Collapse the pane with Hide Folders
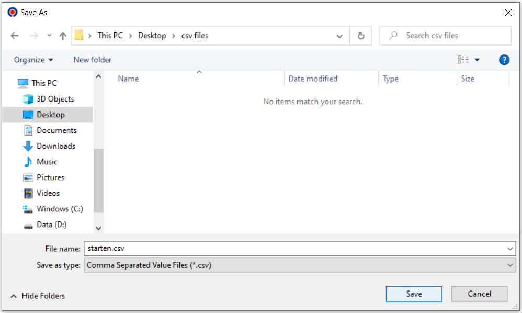 tap(38, 296)
